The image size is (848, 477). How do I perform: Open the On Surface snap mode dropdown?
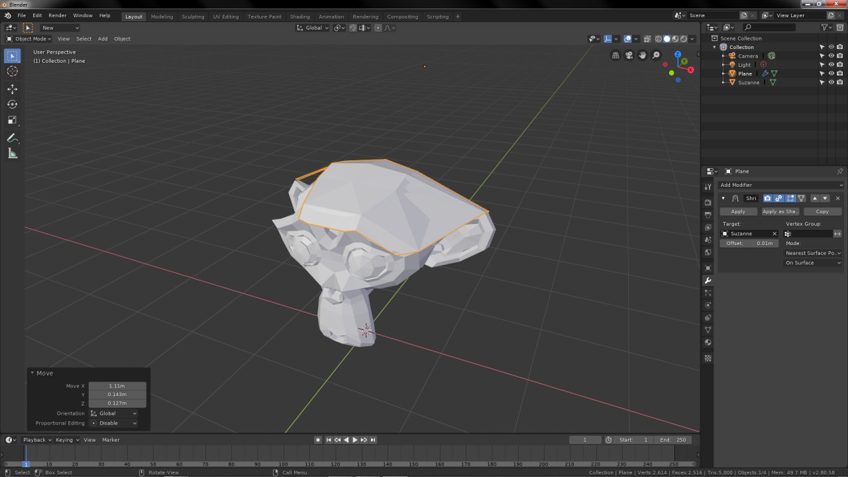point(813,263)
